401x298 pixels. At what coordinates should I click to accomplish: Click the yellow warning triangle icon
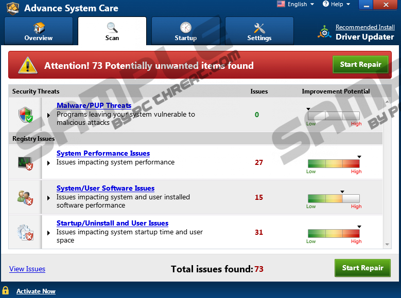[28, 65]
